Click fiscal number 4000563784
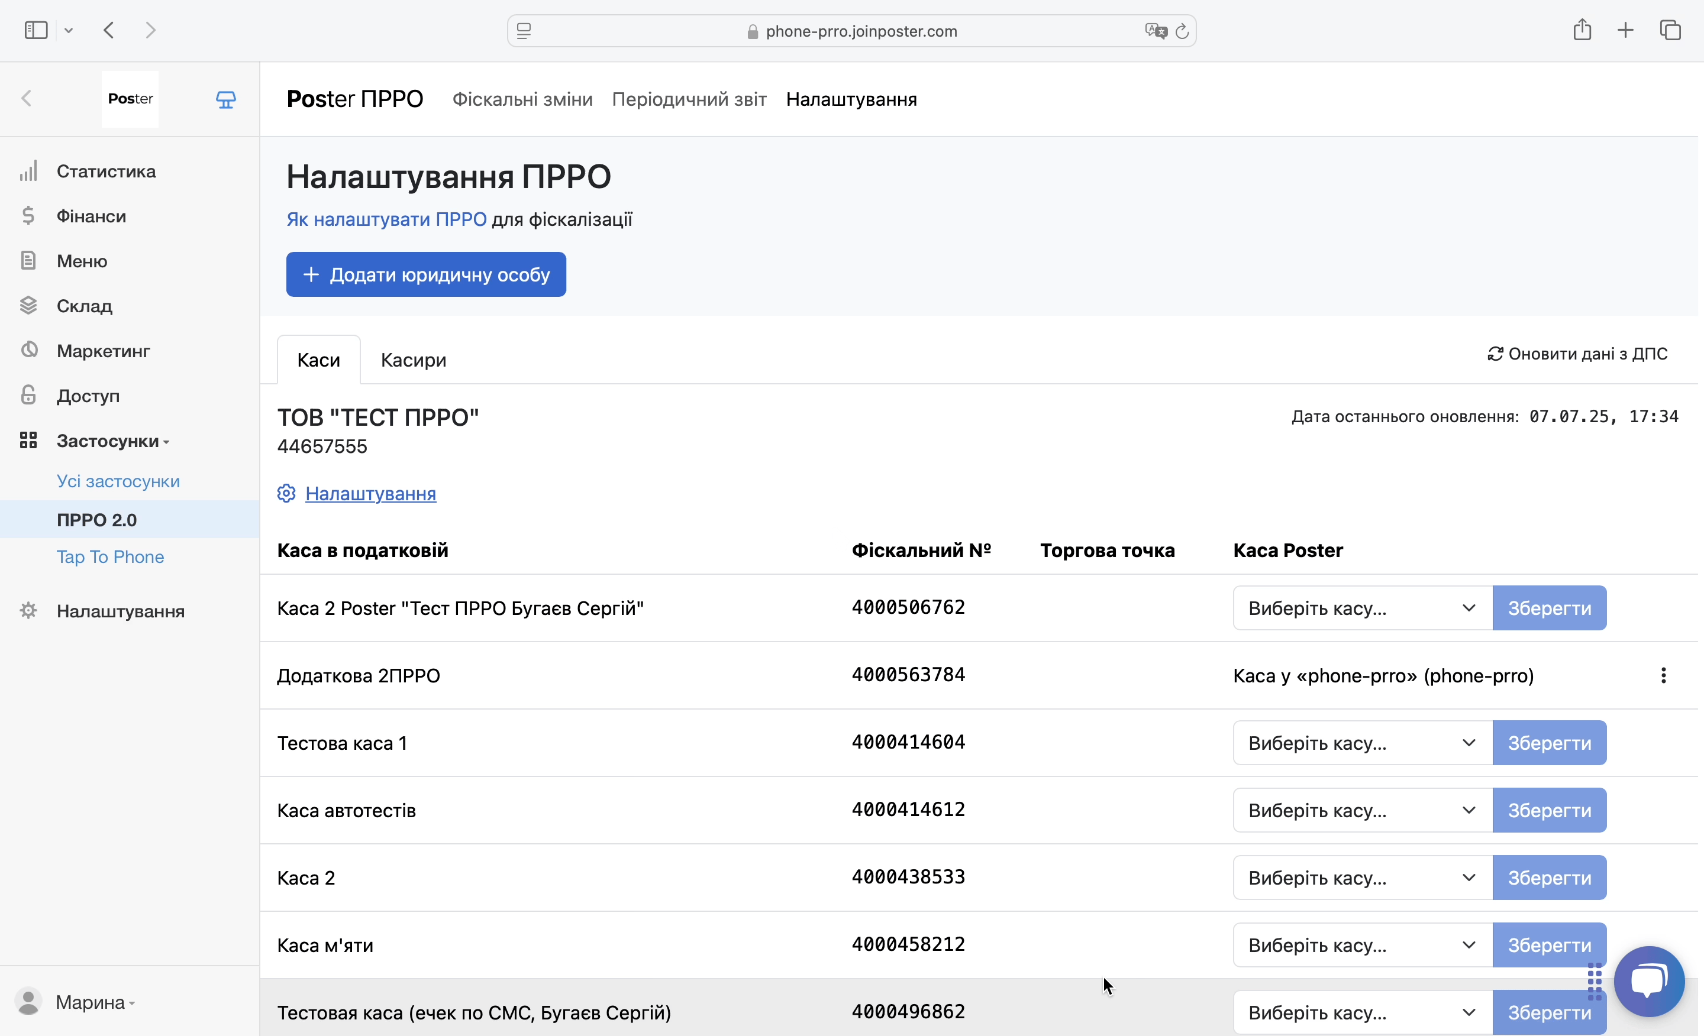The image size is (1704, 1036). pos(908,675)
